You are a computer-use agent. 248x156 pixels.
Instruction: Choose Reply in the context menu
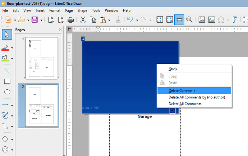[x=194, y=68]
